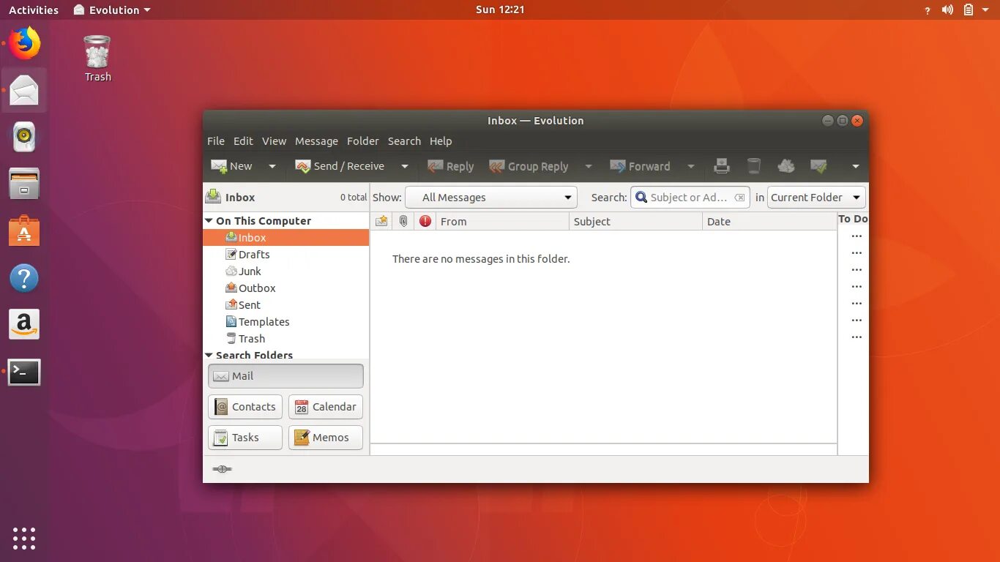
Task: Select the Trash folder in Evolution
Action: coord(286,339)
